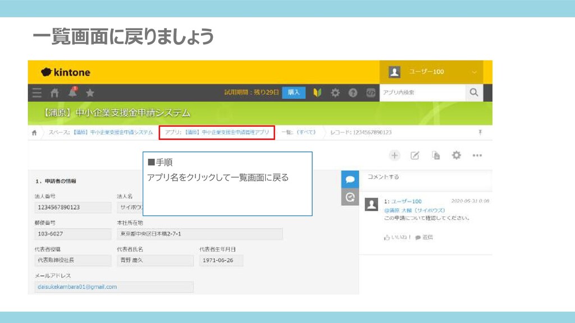Click the user avatar in header
The image size is (575, 323).
pyautogui.click(x=395, y=72)
